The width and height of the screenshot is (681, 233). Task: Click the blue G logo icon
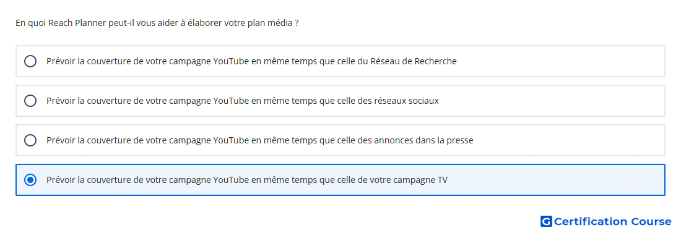546,221
